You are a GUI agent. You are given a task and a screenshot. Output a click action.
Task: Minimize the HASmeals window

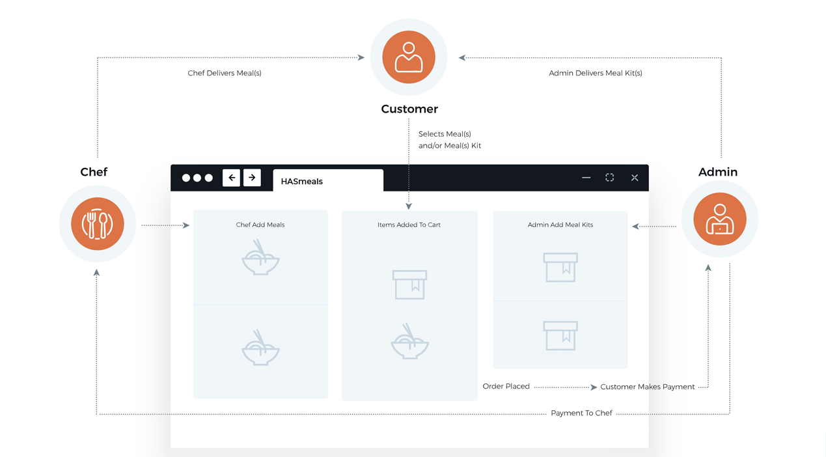(586, 178)
